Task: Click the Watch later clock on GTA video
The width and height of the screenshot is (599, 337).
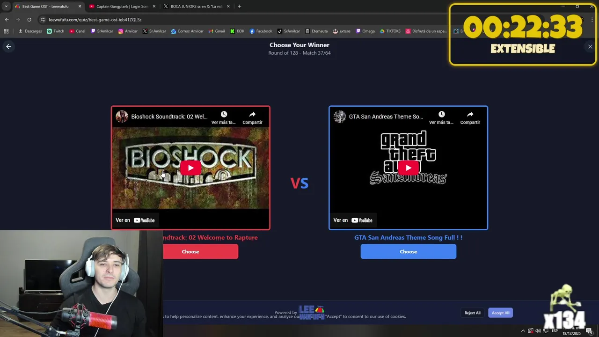Action: tap(441, 114)
